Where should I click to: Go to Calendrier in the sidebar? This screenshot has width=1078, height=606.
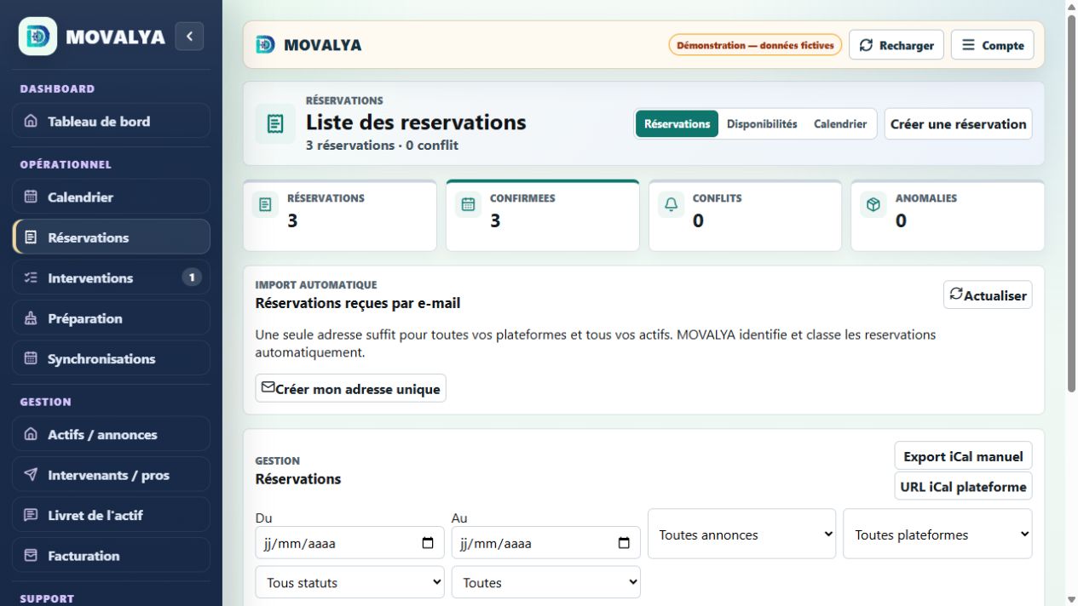[x=112, y=197]
